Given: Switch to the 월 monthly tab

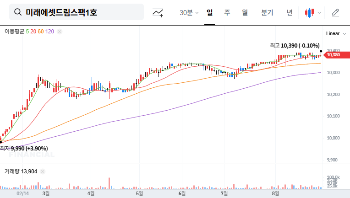Looking at the screenshot, I should tap(245, 12).
